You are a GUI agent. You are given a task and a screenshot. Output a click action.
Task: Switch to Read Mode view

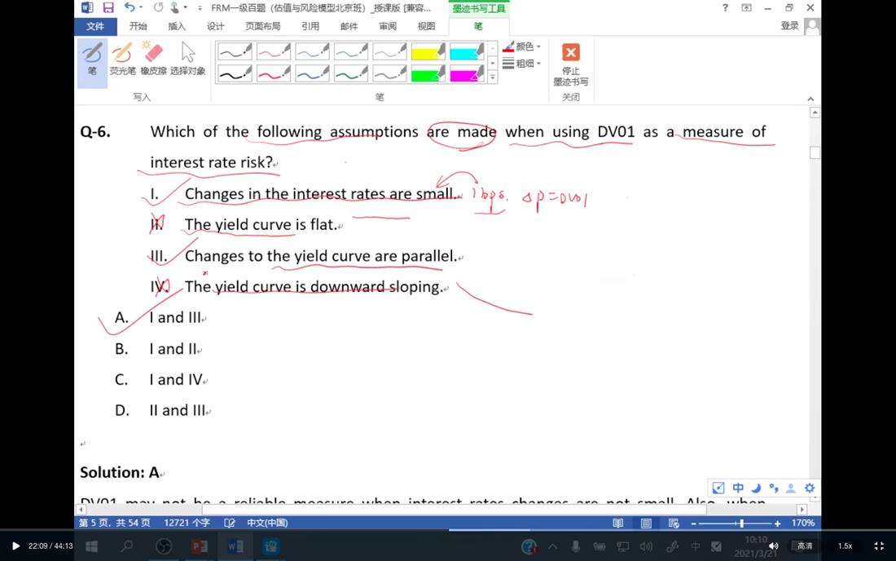(x=617, y=523)
